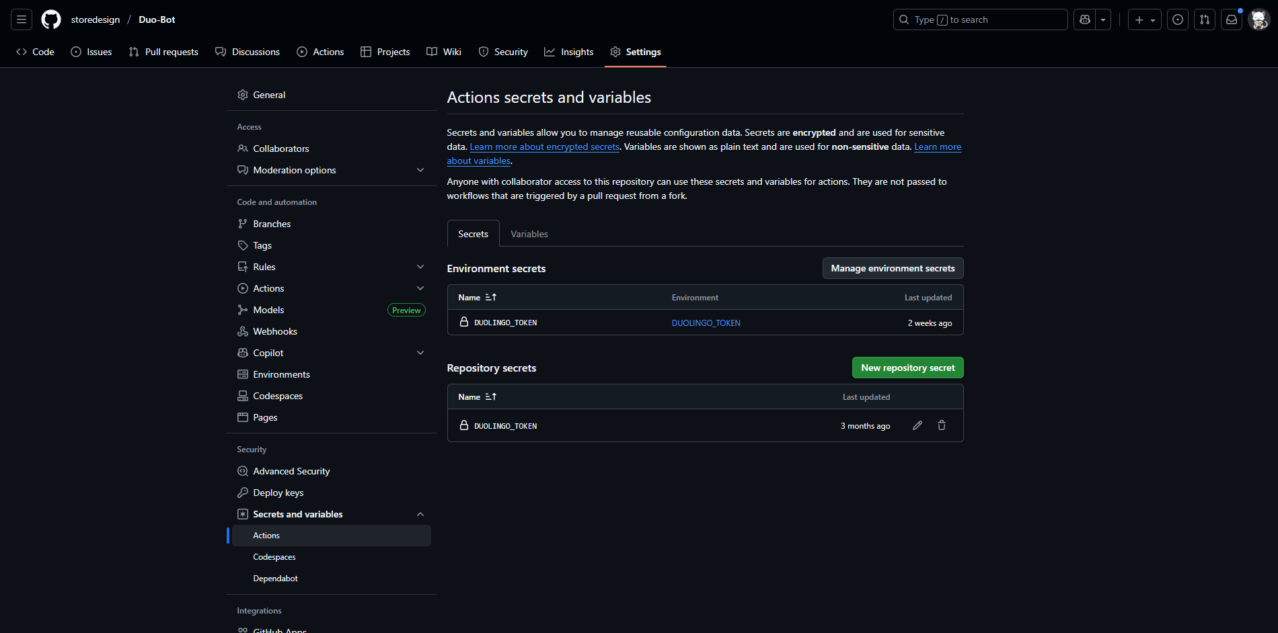Expand the Rules section
Image resolution: width=1278 pixels, height=633 pixels.
332,267
